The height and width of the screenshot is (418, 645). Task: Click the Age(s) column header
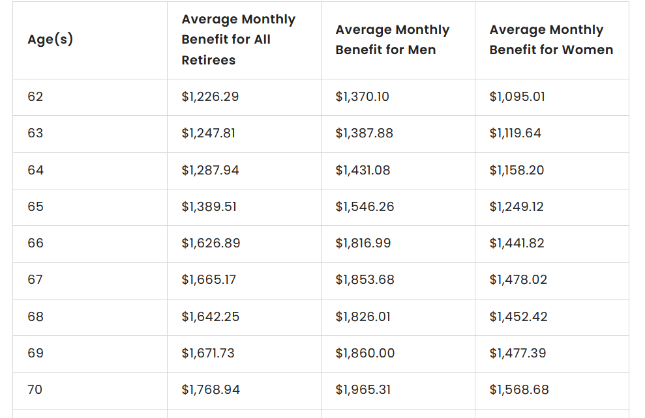(50, 40)
